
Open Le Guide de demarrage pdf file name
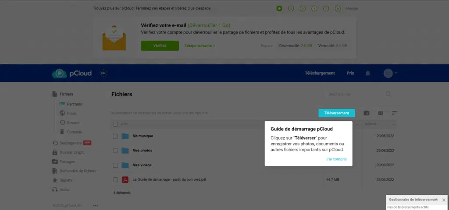[169, 179]
